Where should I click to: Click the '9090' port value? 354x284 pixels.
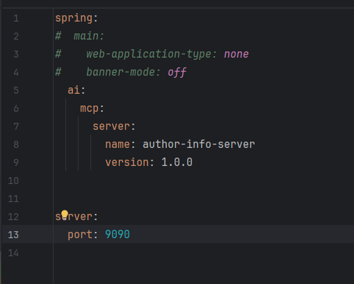(118, 235)
